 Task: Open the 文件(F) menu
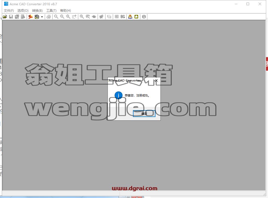9,10
